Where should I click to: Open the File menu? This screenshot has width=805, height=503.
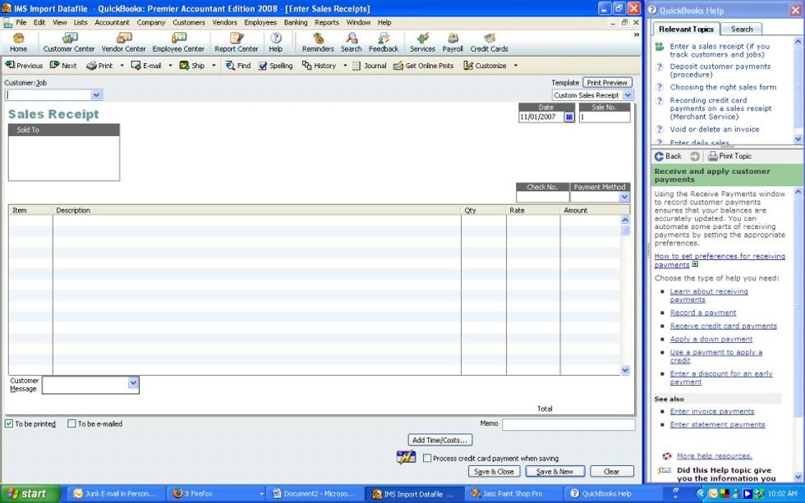point(21,22)
